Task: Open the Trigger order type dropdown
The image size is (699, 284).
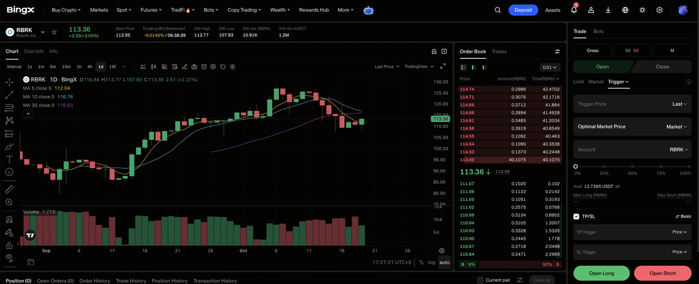Action: click(618, 82)
